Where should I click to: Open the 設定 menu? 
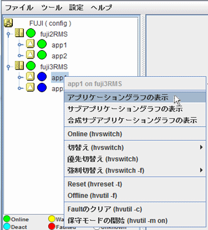point(76,8)
